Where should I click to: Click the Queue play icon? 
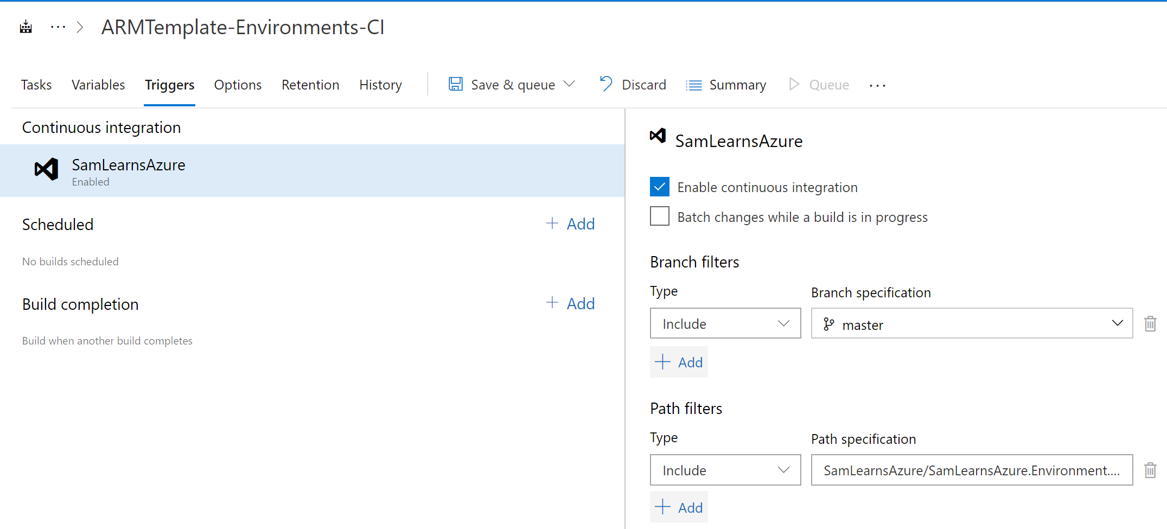(x=794, y=84)
